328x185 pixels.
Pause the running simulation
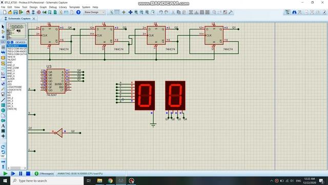click(20, 174)
